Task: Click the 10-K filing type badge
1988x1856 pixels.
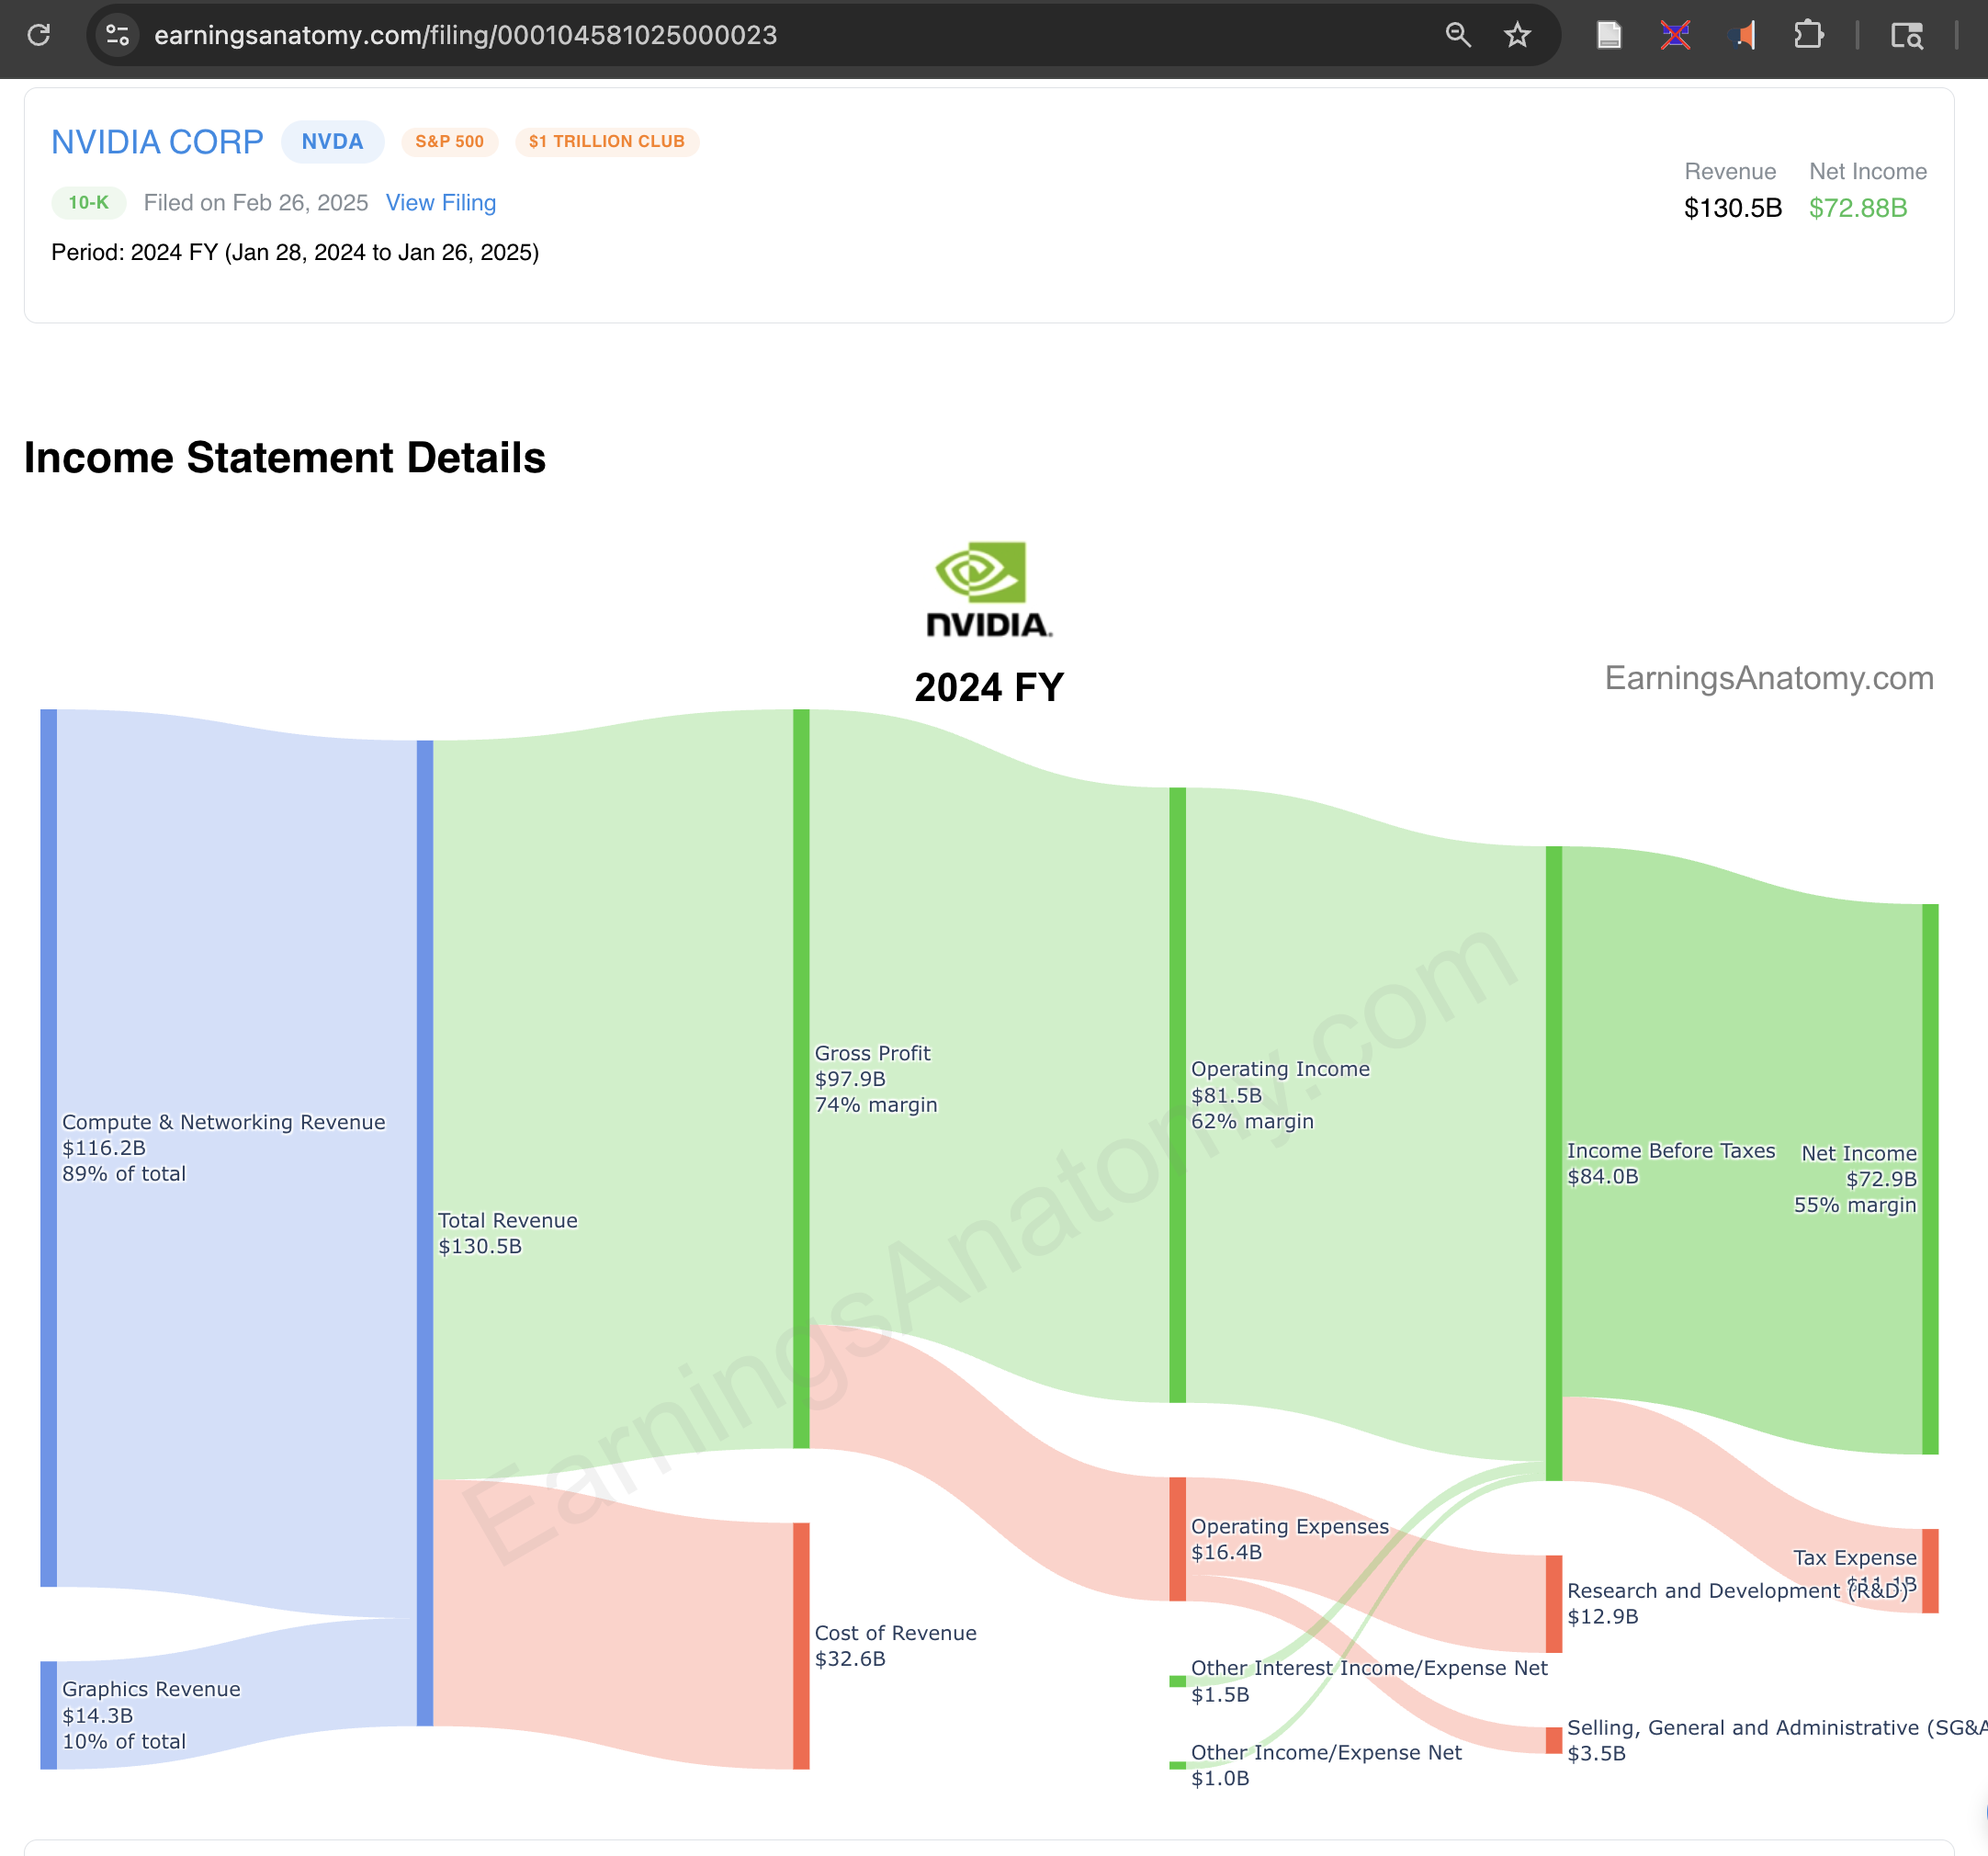Action: click(x=88, y=202)
